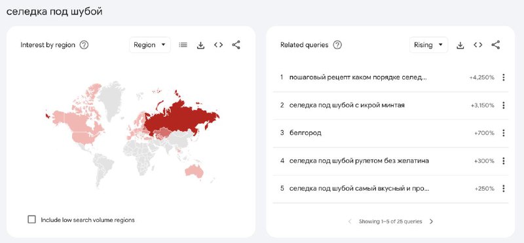Image resolution: width=524 pixels, height=243 pixels.
Task: Enable Include low search volume regions checkbox
Action: 31,219
